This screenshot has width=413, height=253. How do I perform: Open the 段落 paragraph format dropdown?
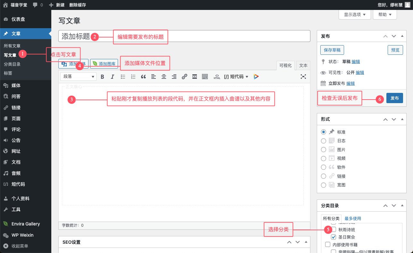coord(79,77)
